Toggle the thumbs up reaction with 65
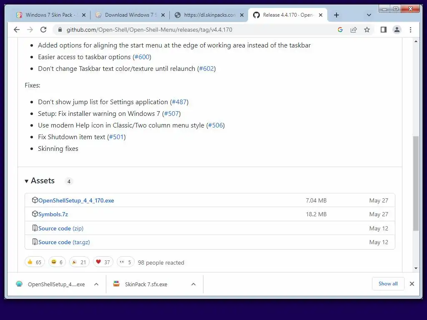The width and height of the screenshot is (427, 320). 35,262
